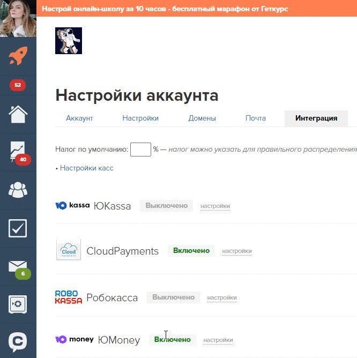Open the Настройки касс link

click(86, 168)
